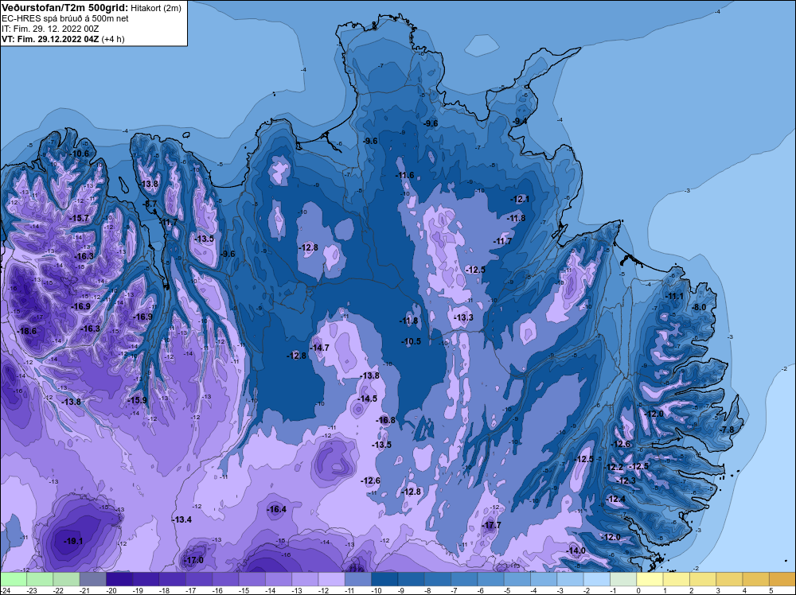Click the valid time "VT: Fim. 29.12.2022 04Z"

point(50,39)
